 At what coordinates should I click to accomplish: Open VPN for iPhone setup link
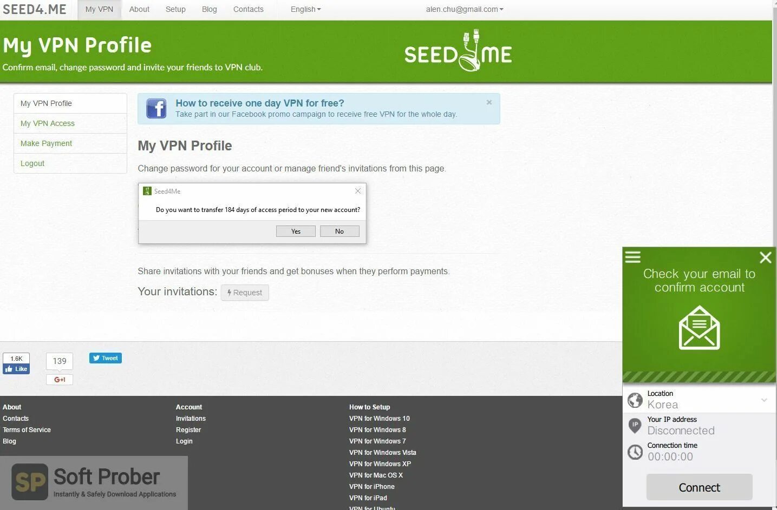[x=372, y=487]
